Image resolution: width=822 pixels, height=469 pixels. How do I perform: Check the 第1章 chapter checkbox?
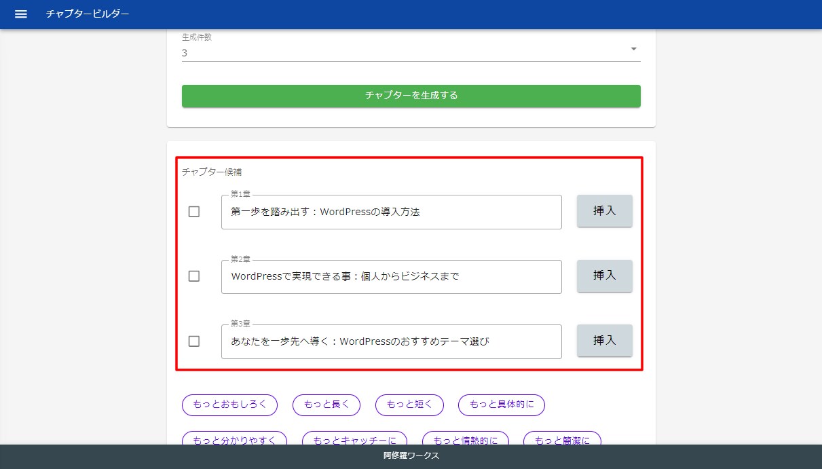point(194,212)
